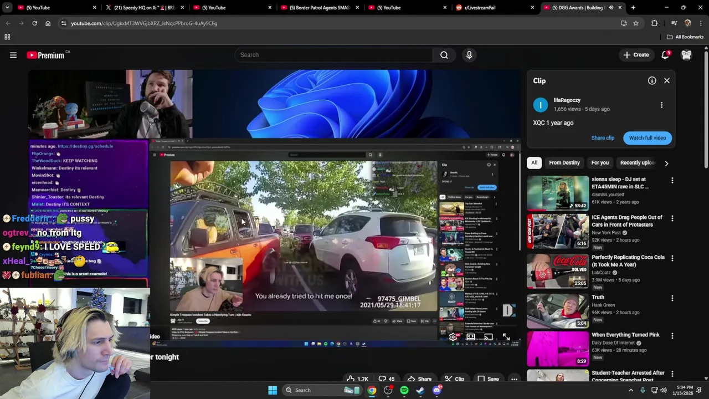Click the lilaRagoczy channel name
This screenshot has height=399, width=709.
pyautogui.click(x=567, y=100)
